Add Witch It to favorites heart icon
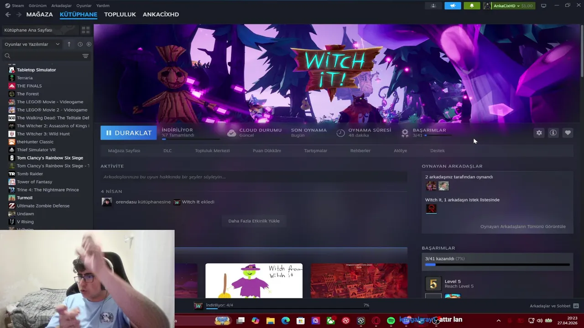584x328 pixels. coord(568,133)
